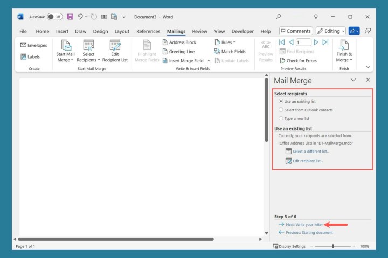388x258 pixels.
Task: Select the 'Type a new list' option
Action: 281,118
